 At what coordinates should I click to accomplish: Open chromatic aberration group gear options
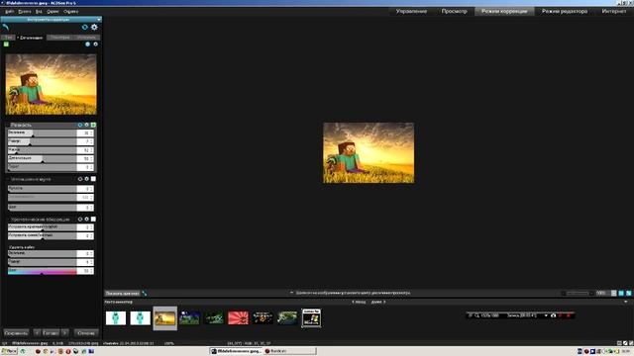[86, 220]
